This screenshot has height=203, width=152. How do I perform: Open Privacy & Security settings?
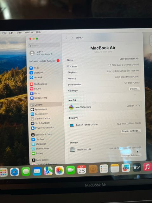pyautogui.click(x=42, y=128)
